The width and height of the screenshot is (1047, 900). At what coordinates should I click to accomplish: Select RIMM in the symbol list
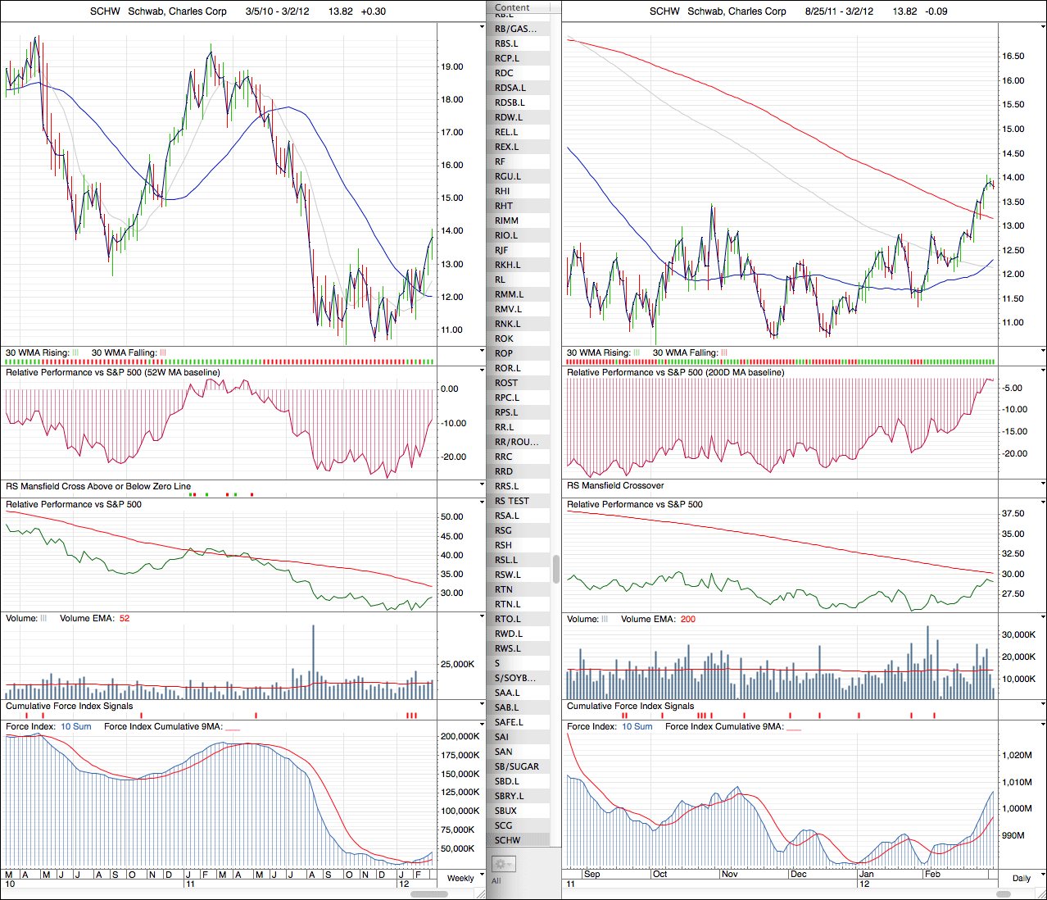coord(506,220)
